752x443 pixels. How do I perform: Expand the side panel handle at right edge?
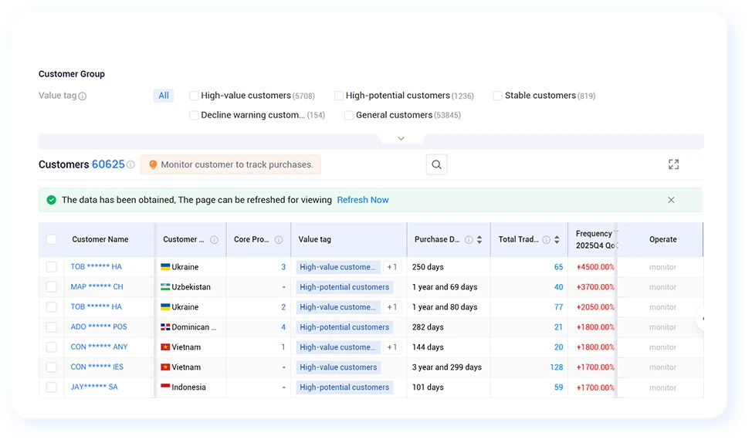coord(701,318)
